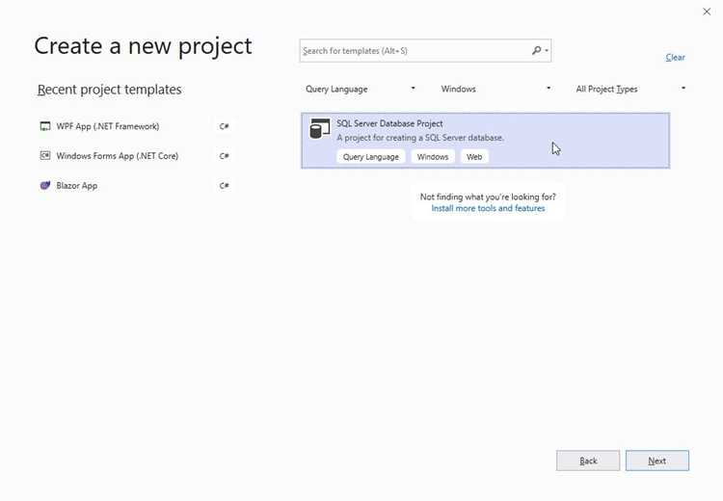The width and height of the screenshot is (723, 501).
Task: Click the Query Language tag
Action: click(x=371, y=157)
